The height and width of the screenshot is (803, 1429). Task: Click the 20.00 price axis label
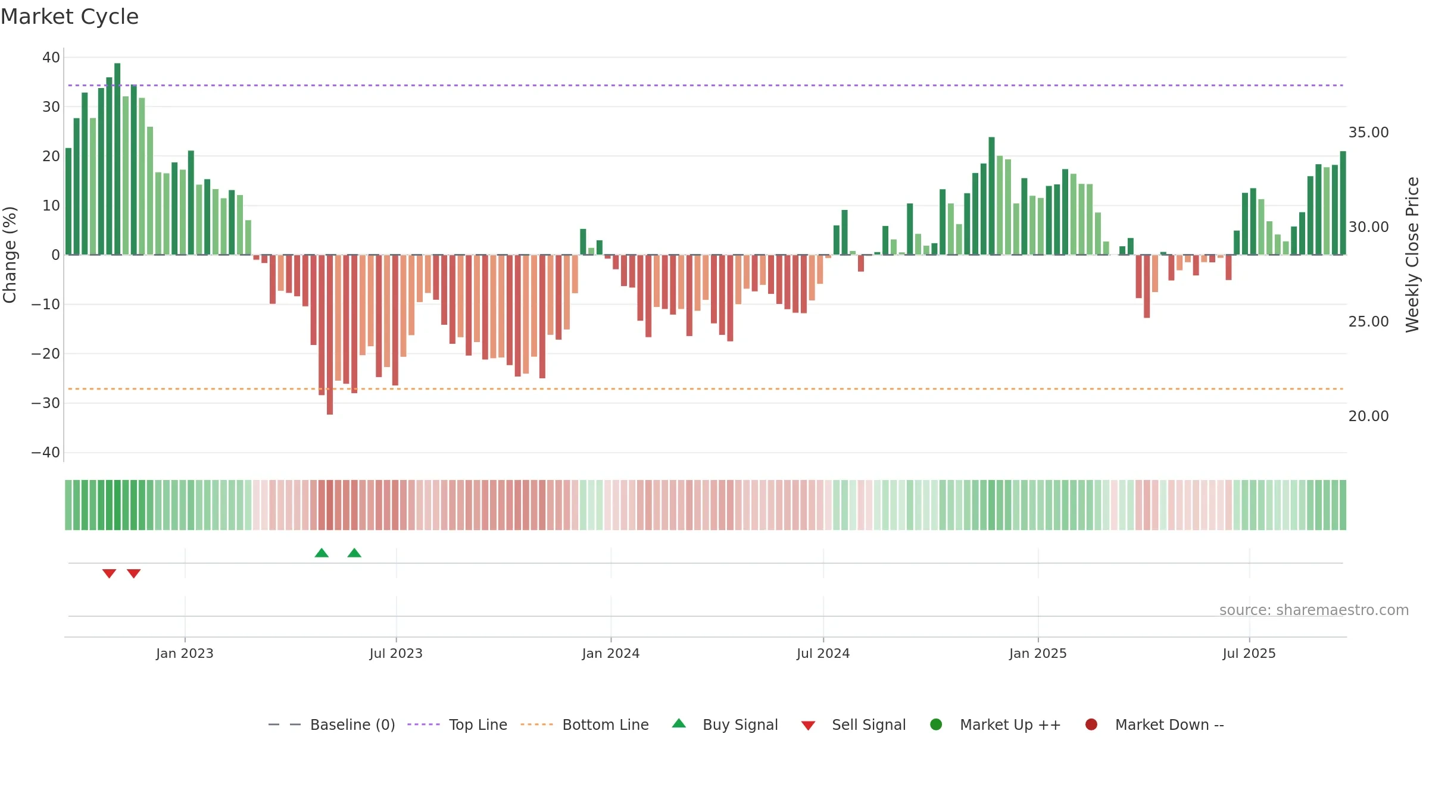[1368, 416]
